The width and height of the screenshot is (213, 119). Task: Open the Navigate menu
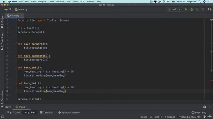point(42,2)
